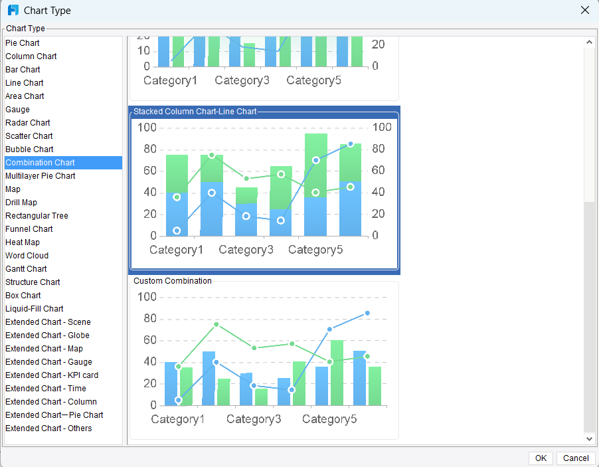Confirm selection with OK button
Viewport: 599px width, 467px height.
coord(541,458)
